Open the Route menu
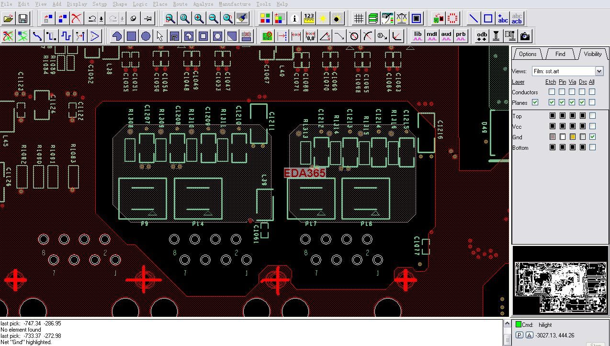The width and height of the screenshot is (610, 346). click(180, 4)
